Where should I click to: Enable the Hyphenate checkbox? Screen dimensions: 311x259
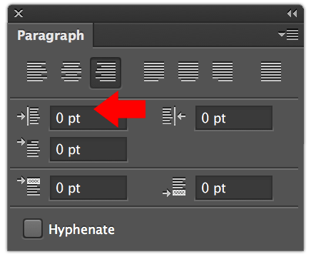(33, 228)
